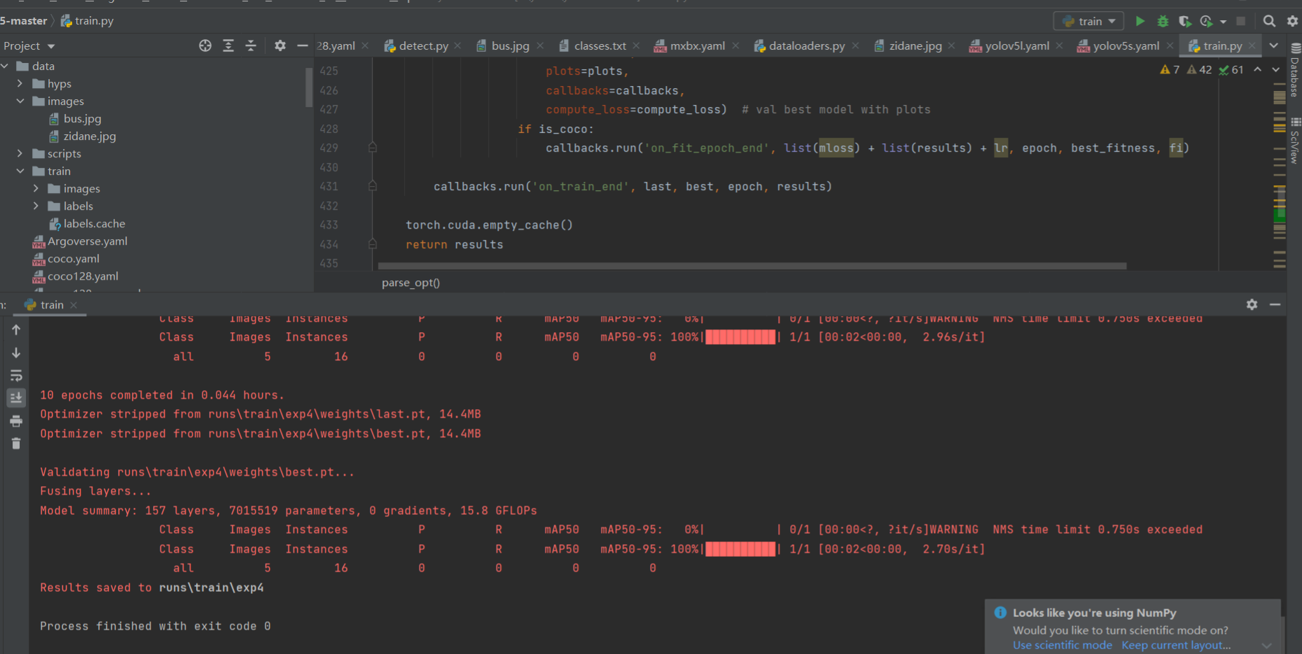Collapse the data folder in the tree

point(5,66)
